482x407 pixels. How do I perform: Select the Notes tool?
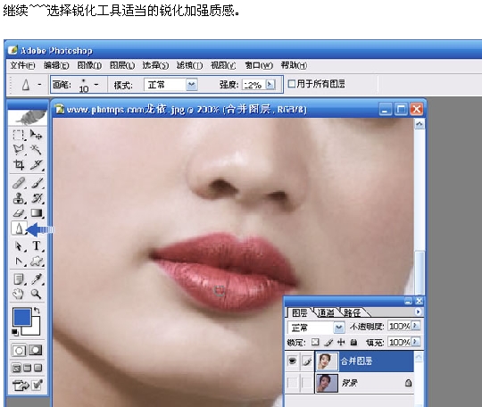click(19, 279)
